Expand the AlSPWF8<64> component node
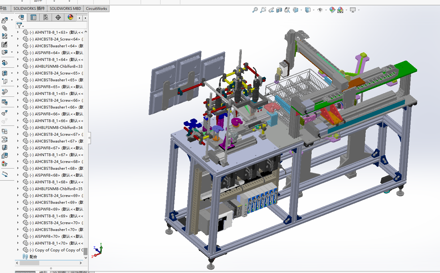This screenshot has height=273, width=440. [18, 53]
